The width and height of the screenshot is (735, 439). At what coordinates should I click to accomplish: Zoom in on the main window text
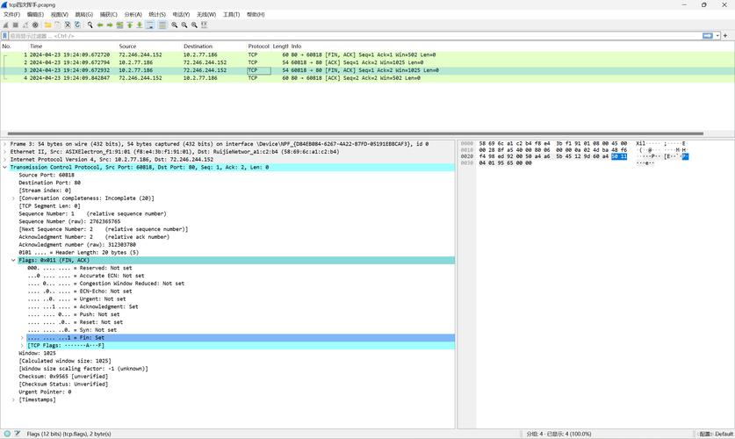click(x=175, y=25)
